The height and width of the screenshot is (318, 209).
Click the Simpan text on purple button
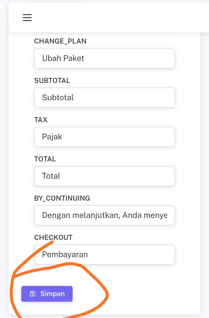(x=52, y=294)
